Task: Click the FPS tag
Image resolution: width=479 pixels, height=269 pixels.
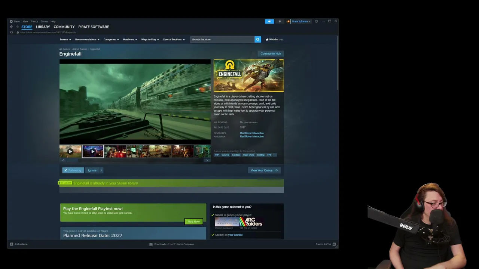Action: (269, 155)
